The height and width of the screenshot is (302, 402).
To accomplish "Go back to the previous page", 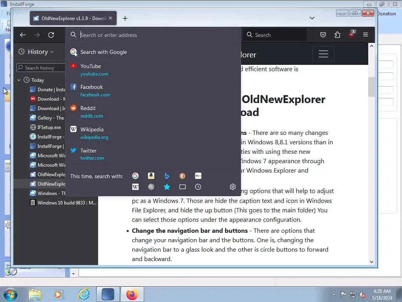I will (23, 35).
